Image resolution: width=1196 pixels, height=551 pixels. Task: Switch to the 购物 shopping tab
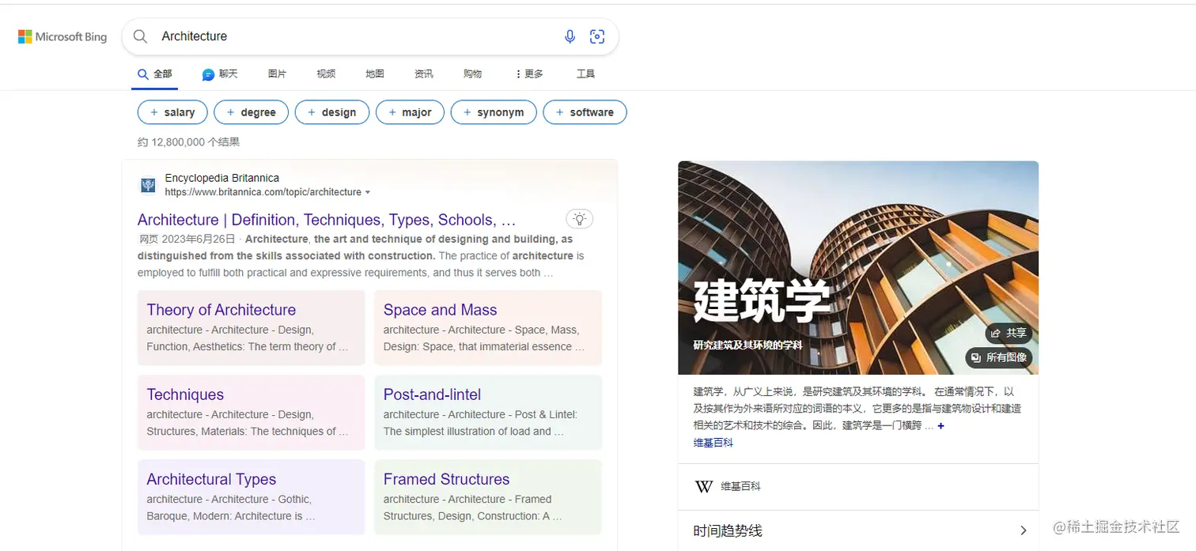[473, 74]
